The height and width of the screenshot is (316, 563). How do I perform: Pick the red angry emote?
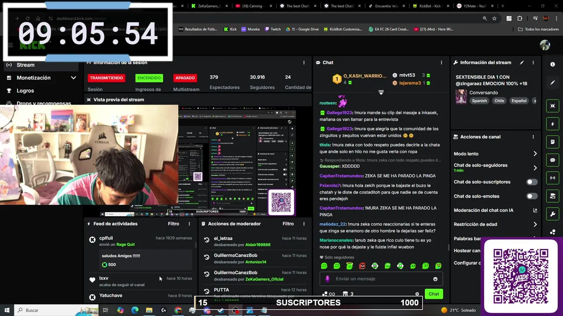tap(362, 266)
